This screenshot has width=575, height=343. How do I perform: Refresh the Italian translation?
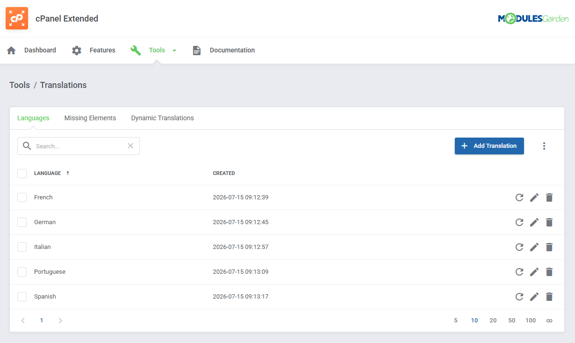click(x=519, y=247)
